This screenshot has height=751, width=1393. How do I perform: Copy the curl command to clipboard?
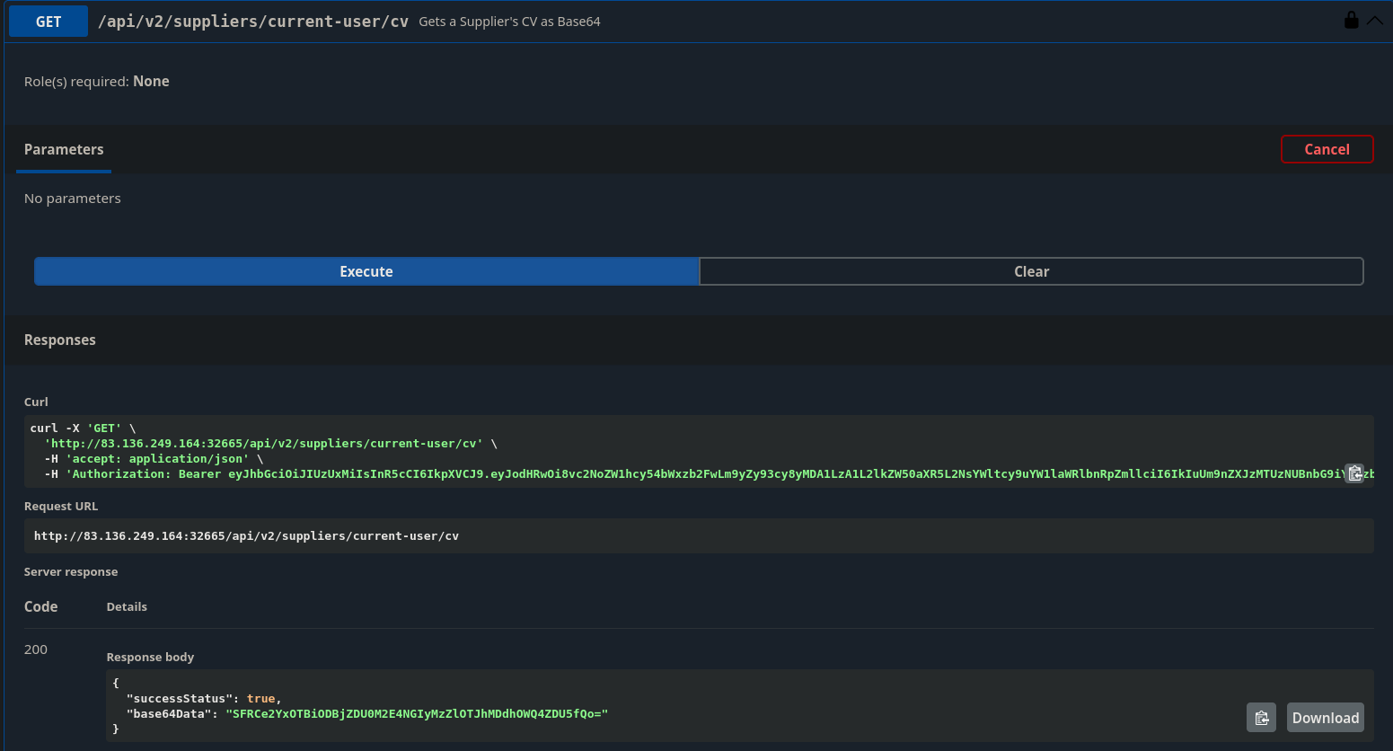[x=1354, y=473]
